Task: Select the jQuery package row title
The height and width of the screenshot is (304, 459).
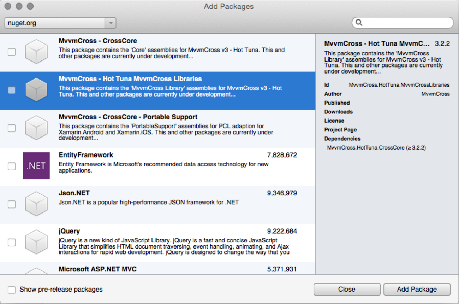Action: click(69, 231)
